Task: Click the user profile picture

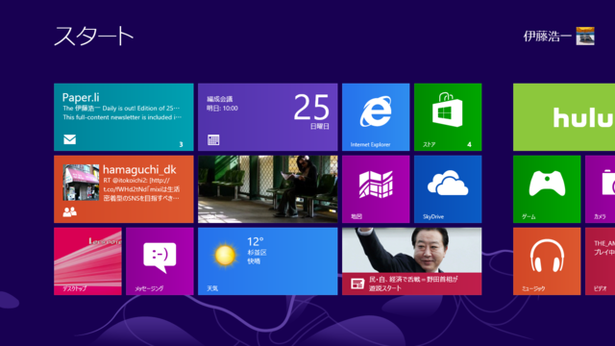Action: (x=585, y=37)
